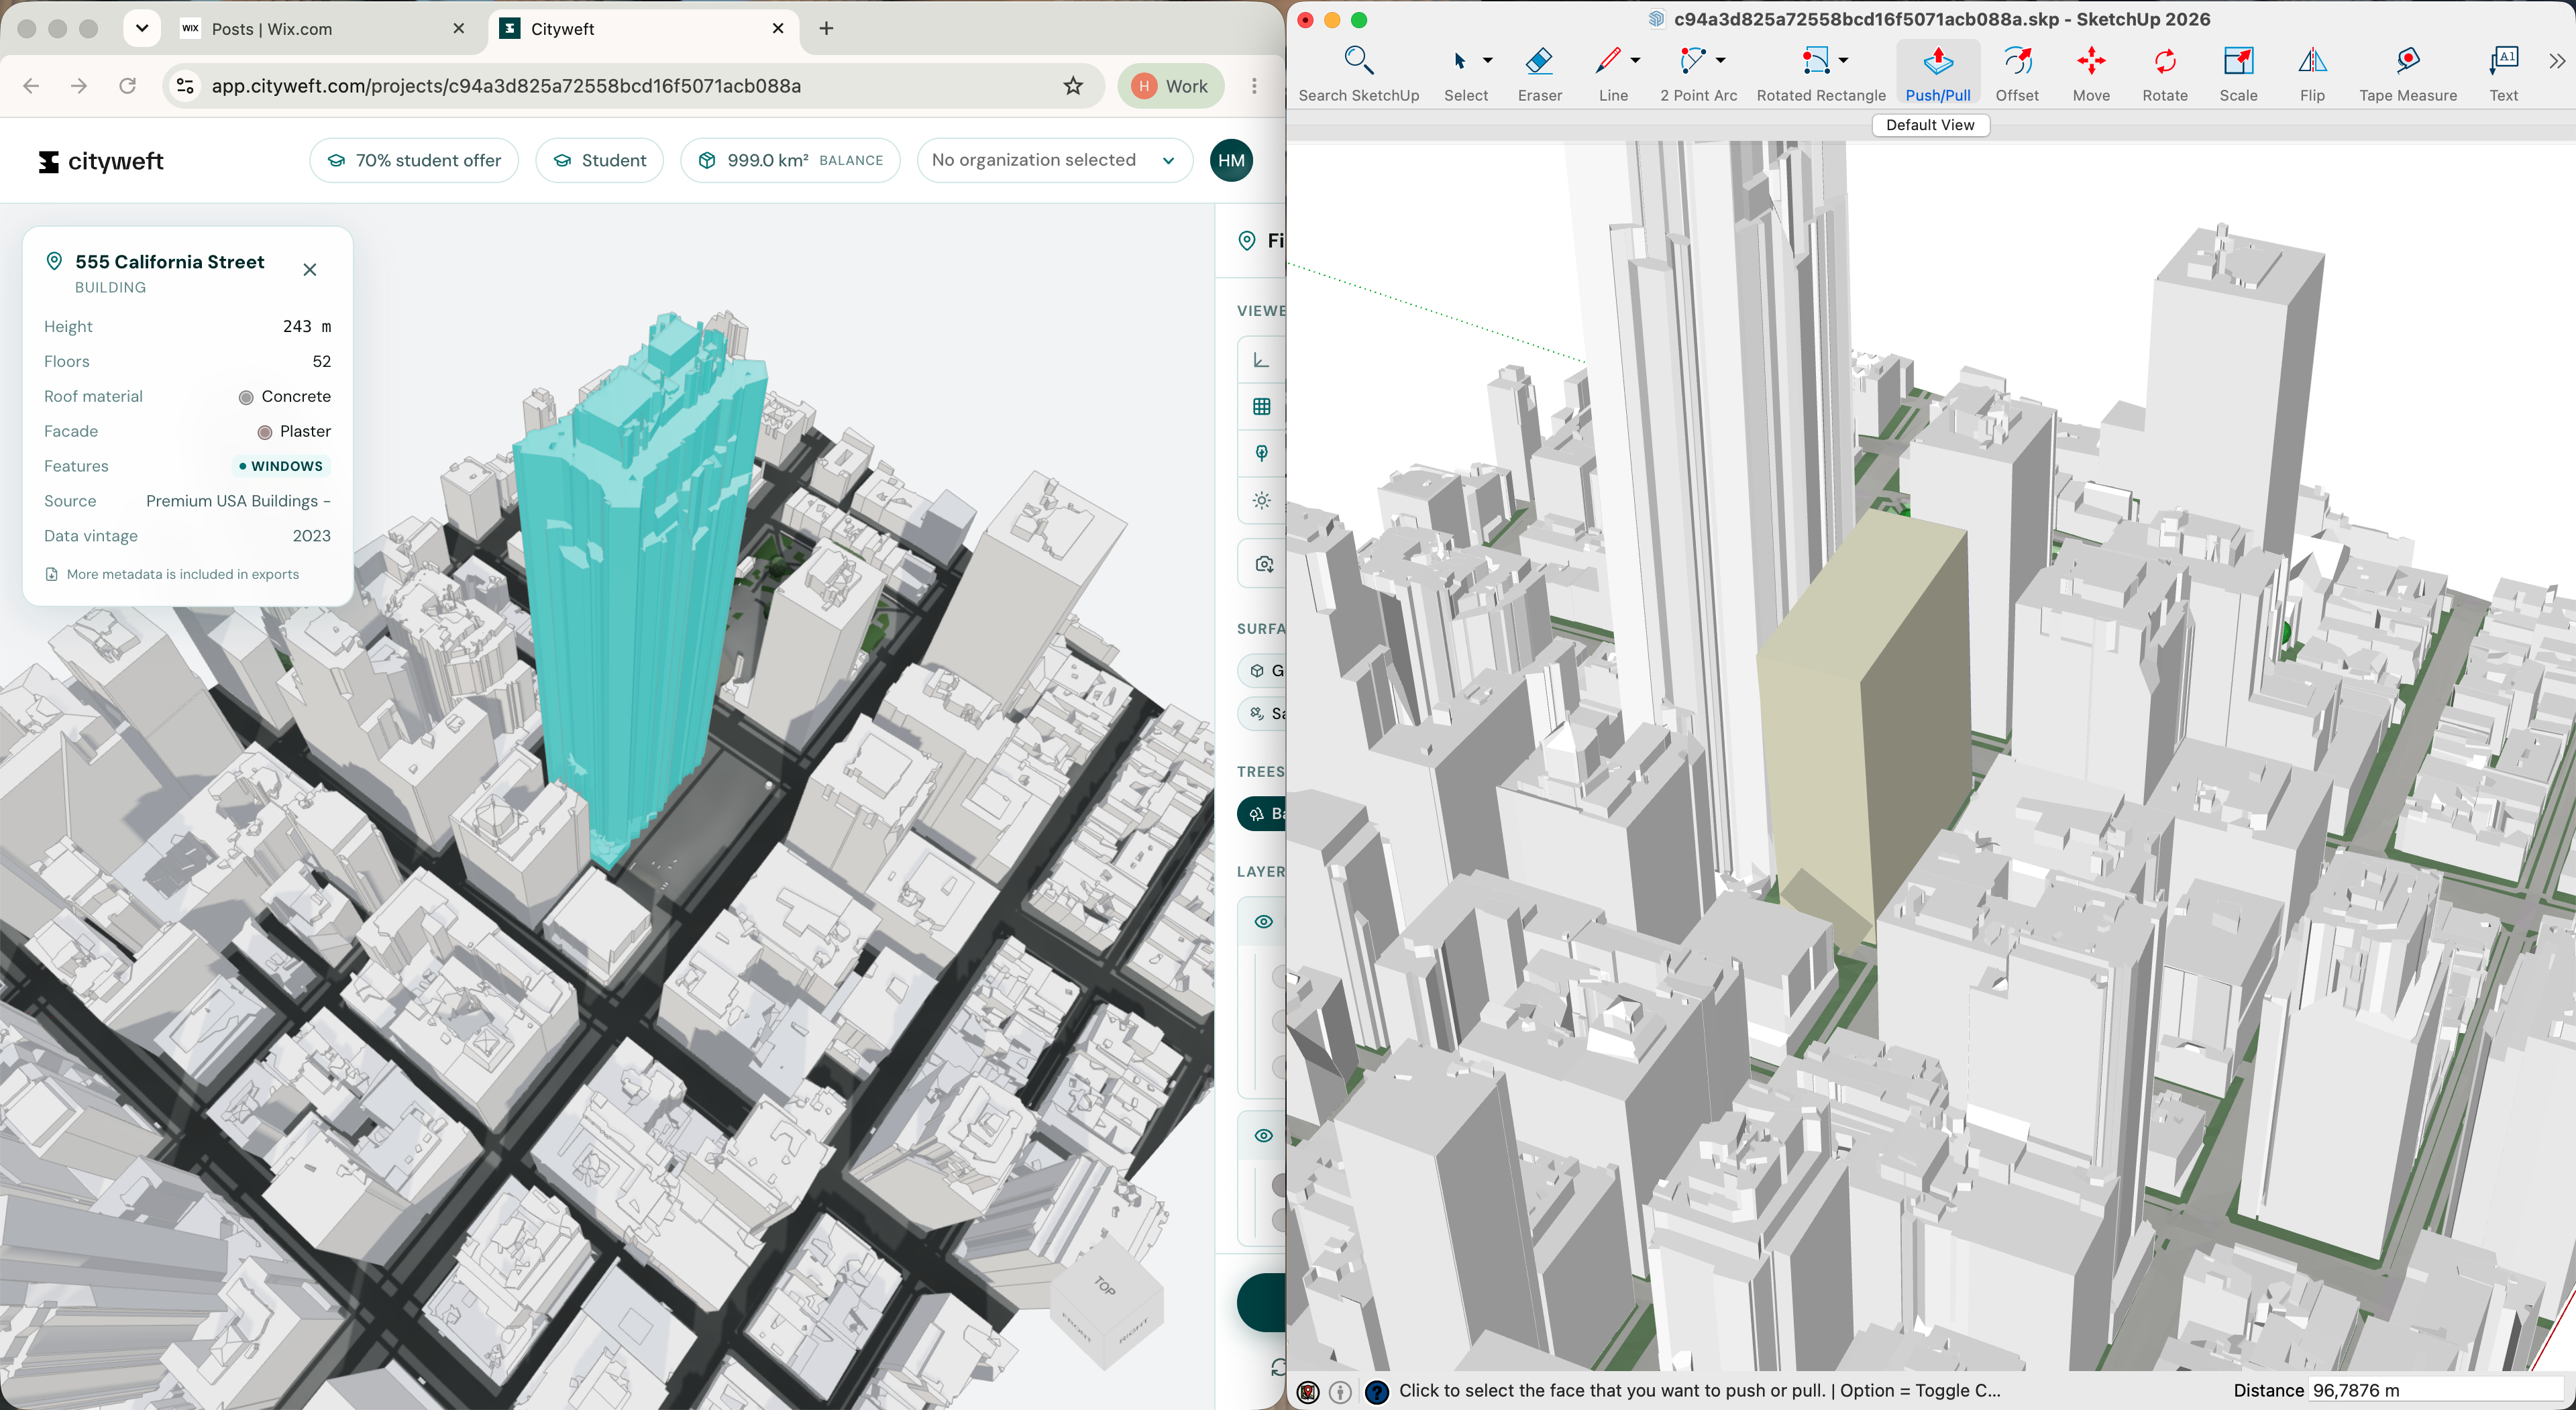Viewport: 2576px width, 1410px height.
Task: Close the 555 California Street info card
Action: (x=310, y=269)
